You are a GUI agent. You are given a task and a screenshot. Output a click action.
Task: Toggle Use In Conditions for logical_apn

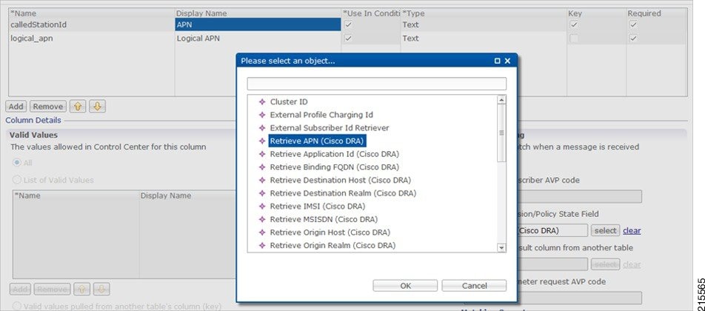349,39
